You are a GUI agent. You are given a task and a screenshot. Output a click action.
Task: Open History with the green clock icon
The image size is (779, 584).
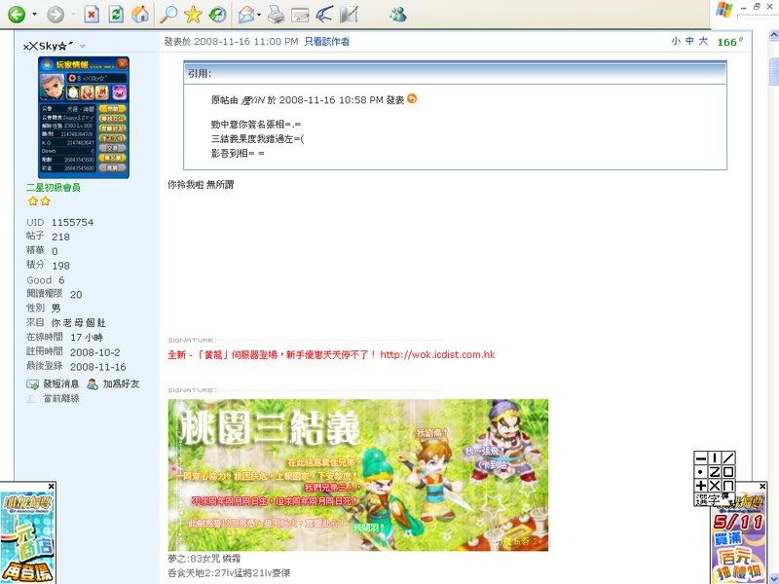click(217, 15)
